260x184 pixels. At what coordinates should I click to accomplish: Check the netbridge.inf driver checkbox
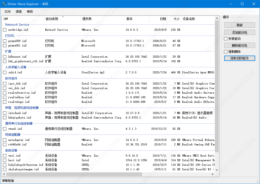(5, 30)
